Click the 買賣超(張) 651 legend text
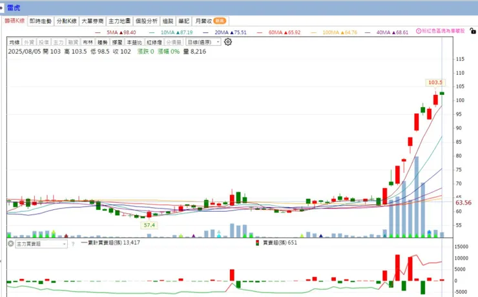The height and width of the screenshot is (297, 478). tap(280, 243)
